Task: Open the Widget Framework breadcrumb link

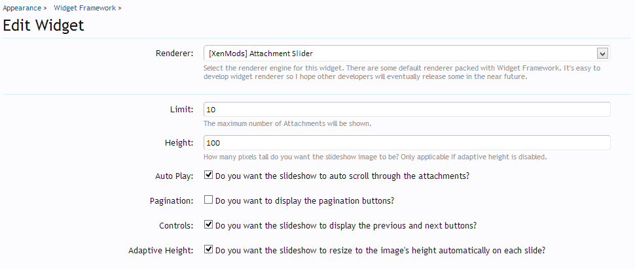Action: 84,8
